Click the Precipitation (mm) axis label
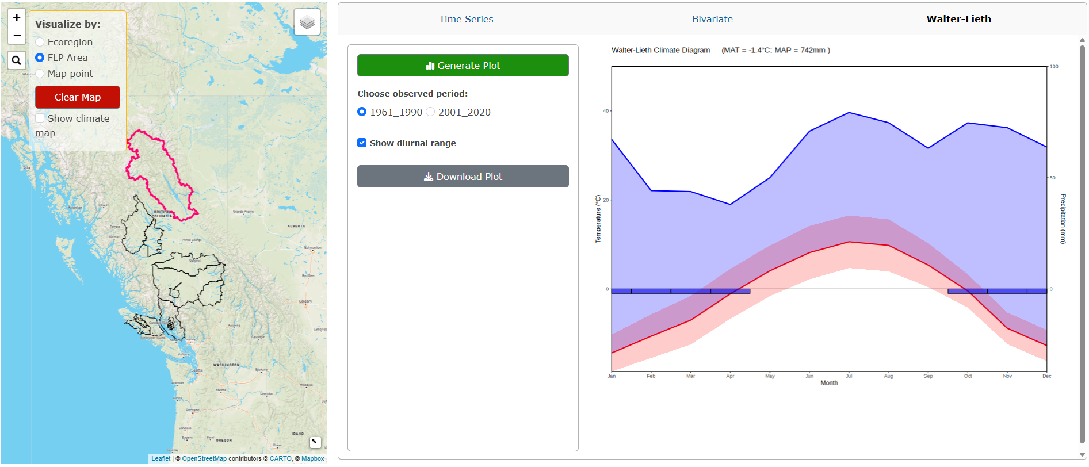This screenshot has height=467, width=1089. 1063,219
